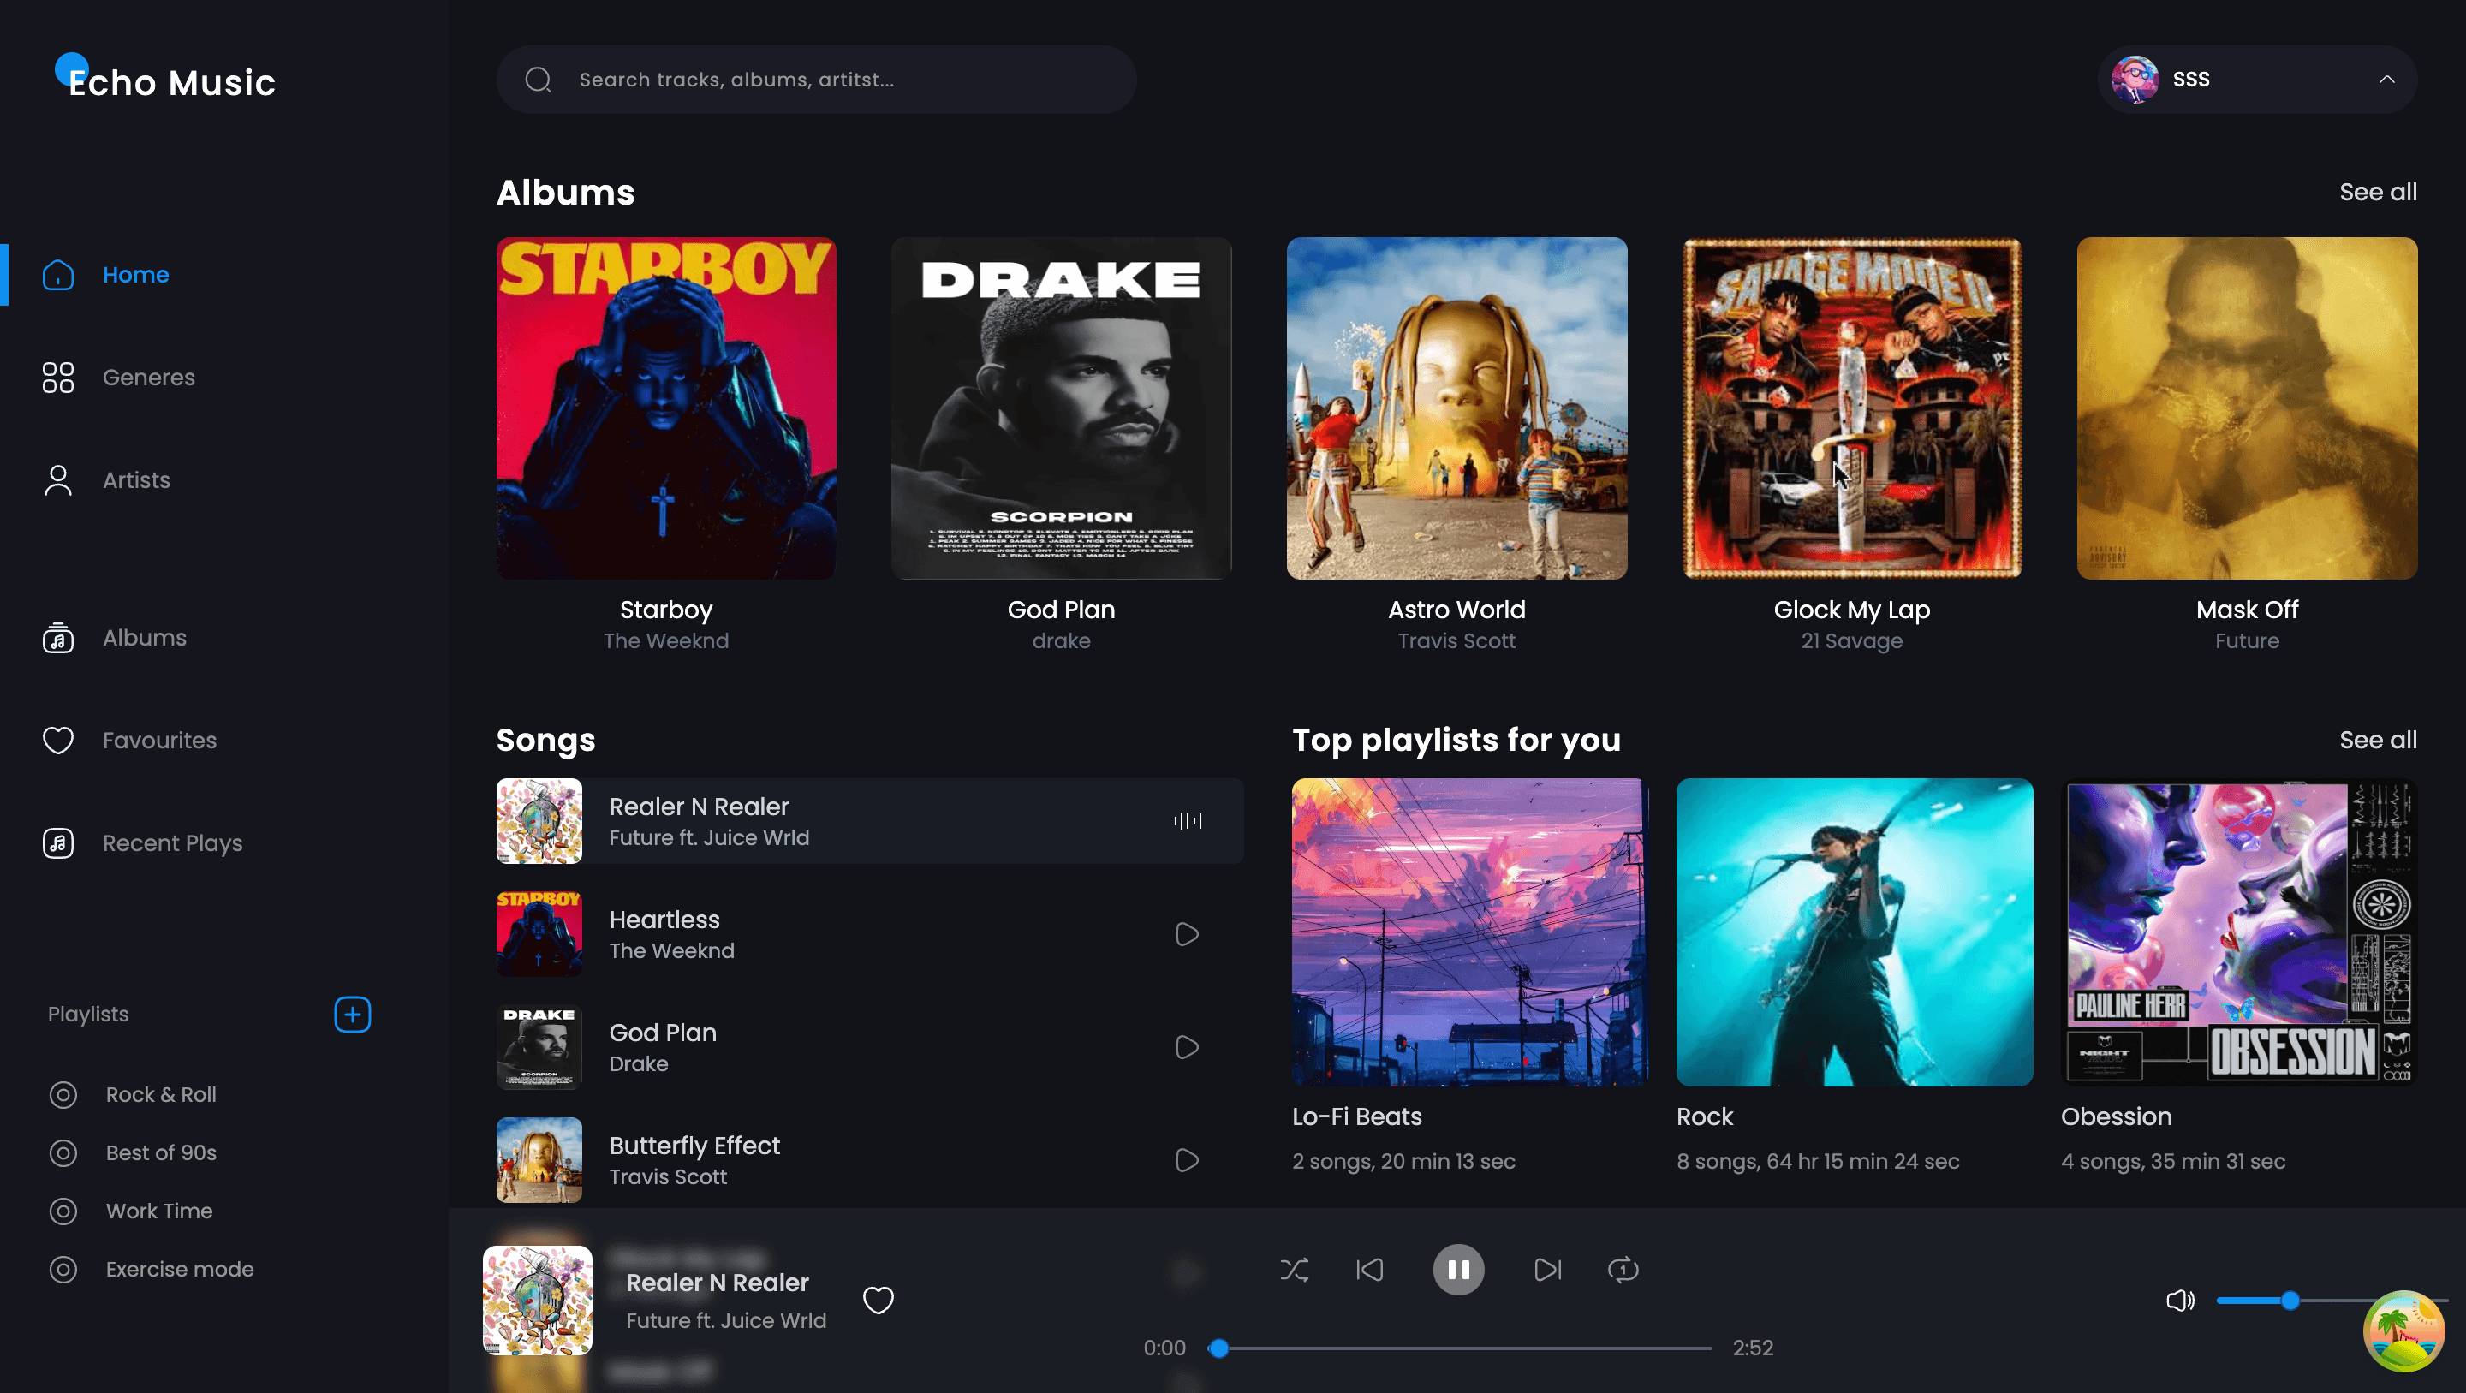The width and height of the screenshot is (2466, 1393).
Task: Toggle repeat one mode
Action: pyautogui.click(x=1623, y=1270)
